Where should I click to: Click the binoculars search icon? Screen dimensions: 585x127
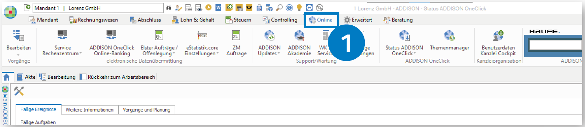169,8
